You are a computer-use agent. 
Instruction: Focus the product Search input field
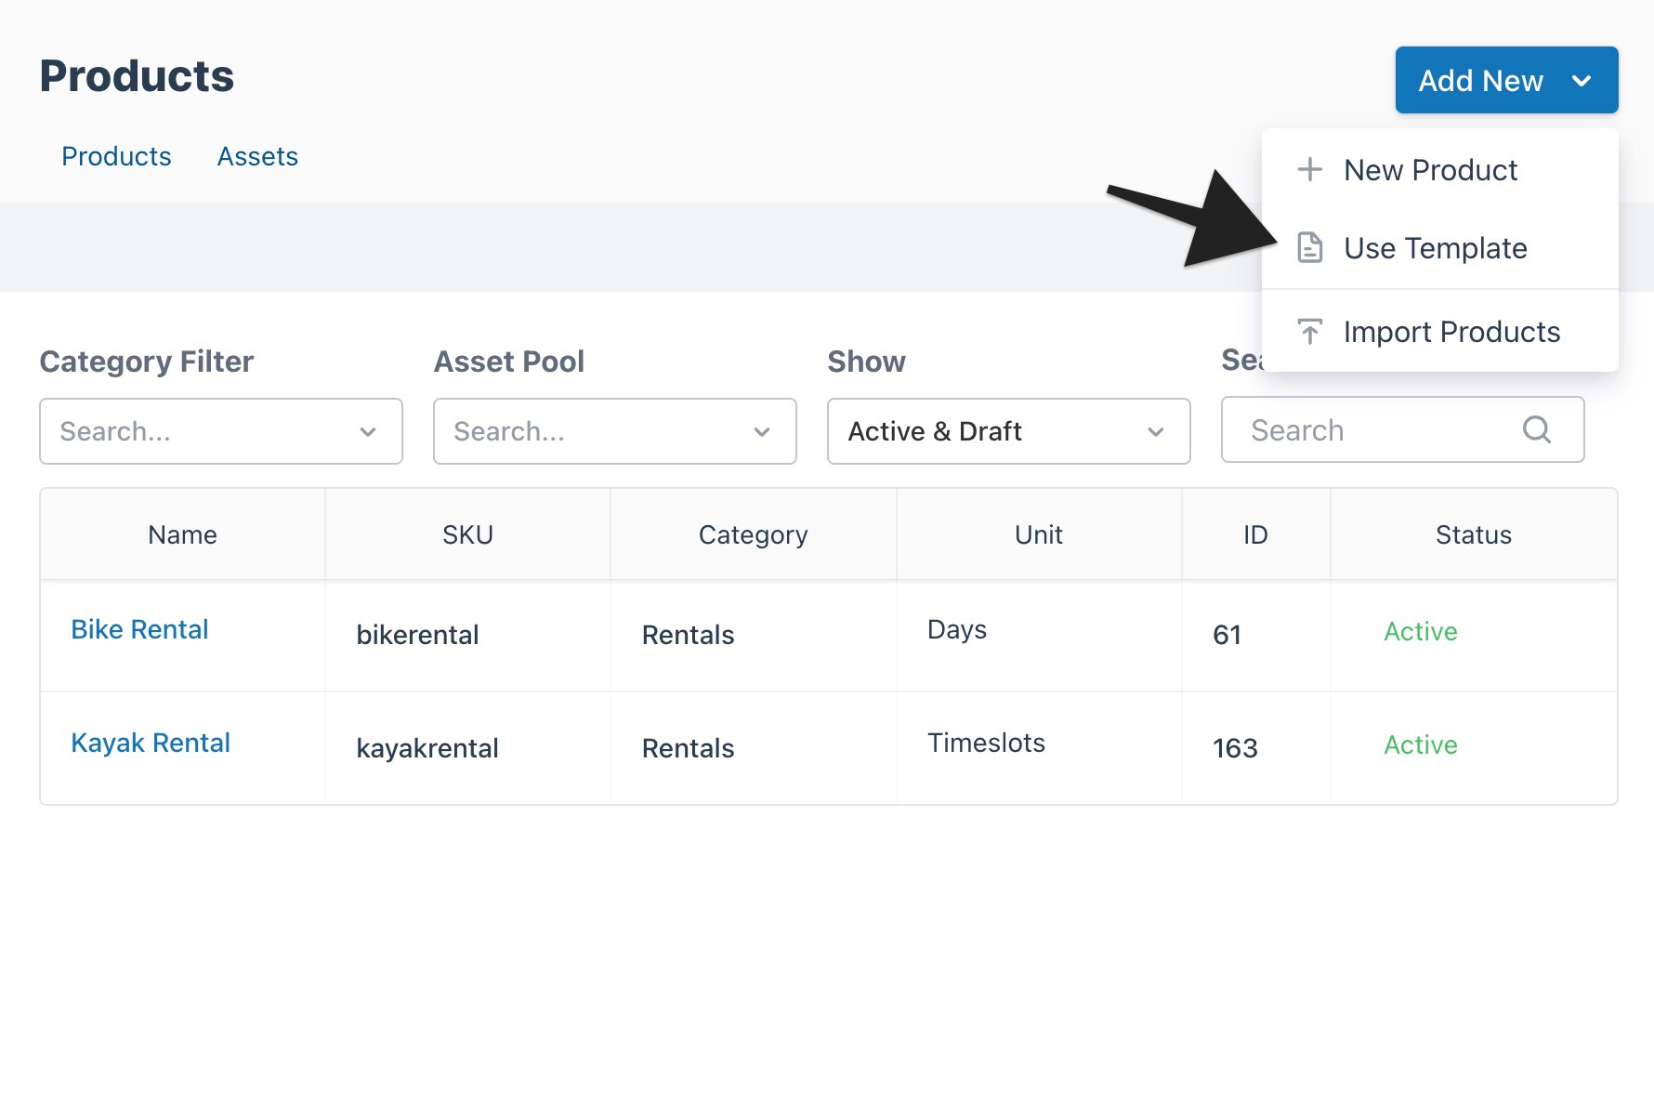[x=1402, y=429]
